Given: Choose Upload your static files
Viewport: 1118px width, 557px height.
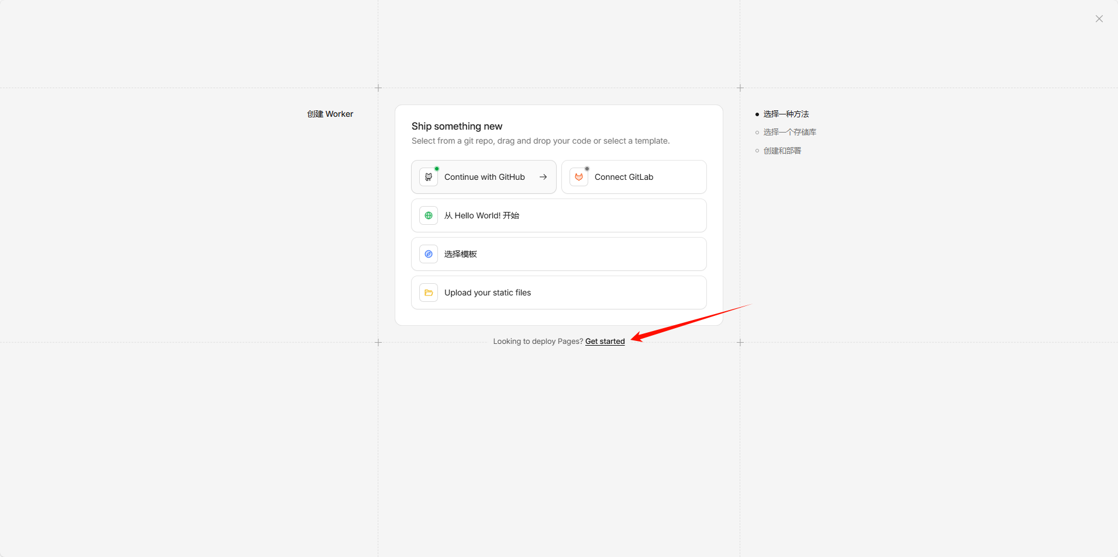Looking at the screenshot, I should pos(488,293).
